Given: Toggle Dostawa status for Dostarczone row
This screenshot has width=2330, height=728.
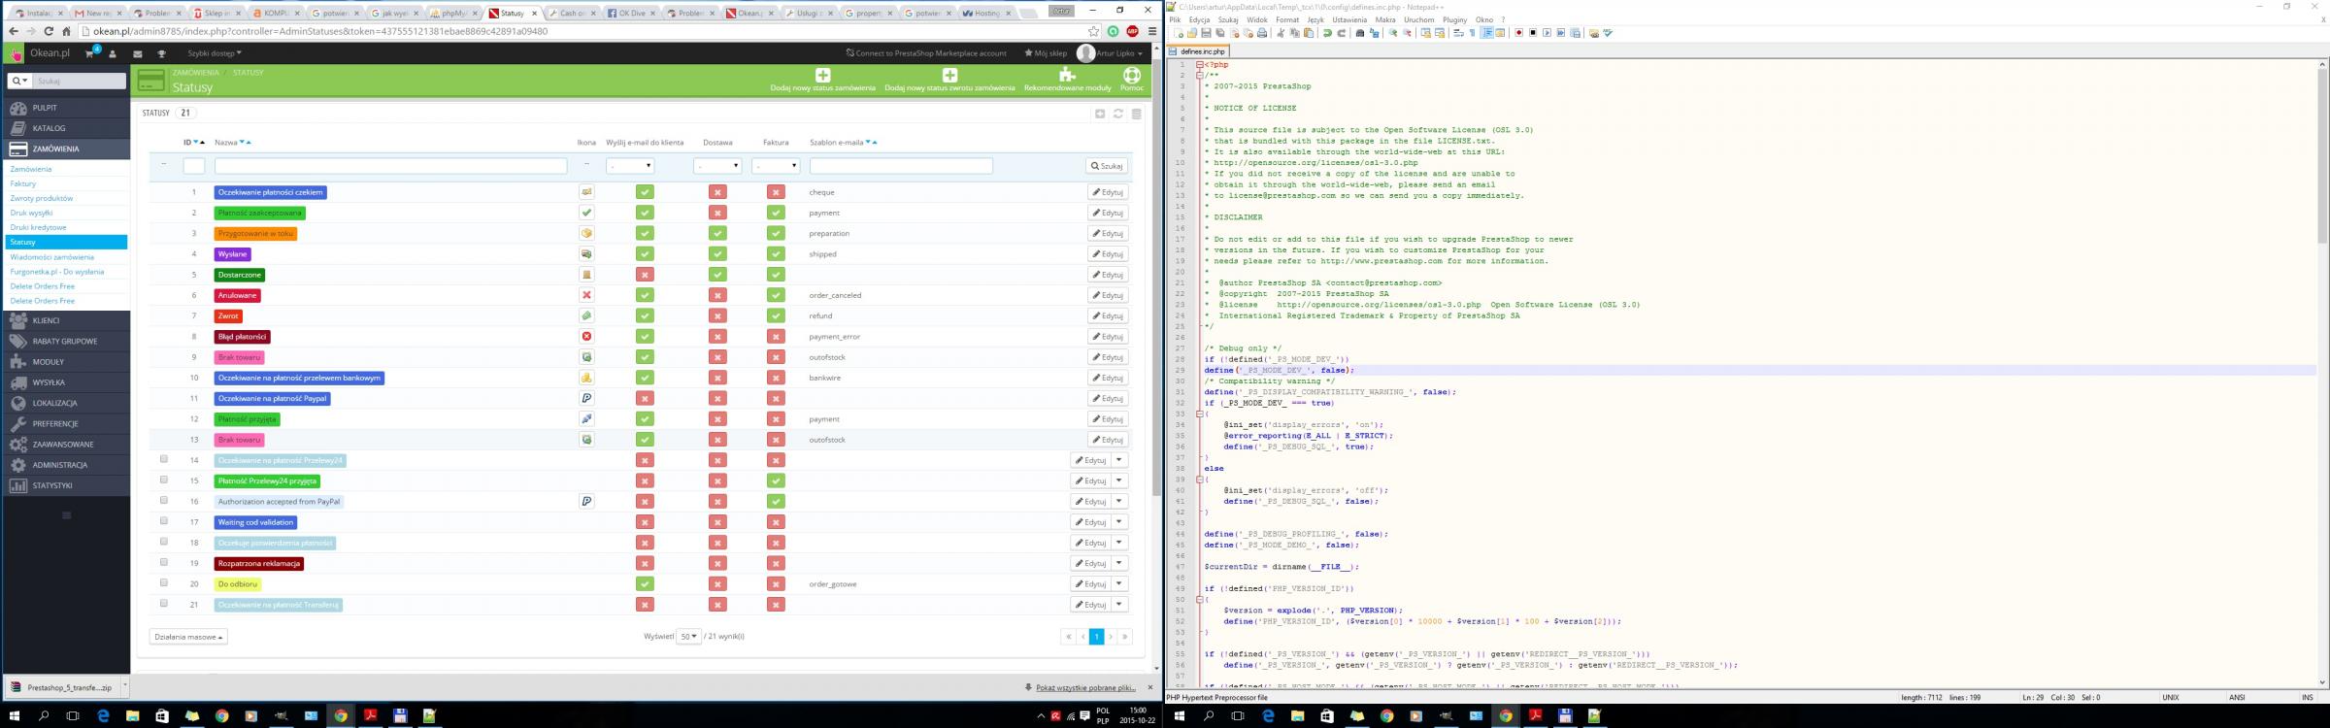Looking at the screenshot, I should 717,275.
